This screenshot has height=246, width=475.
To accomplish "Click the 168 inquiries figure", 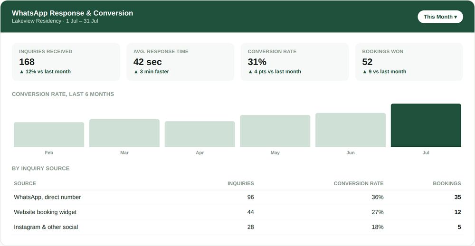I will 27,62.
